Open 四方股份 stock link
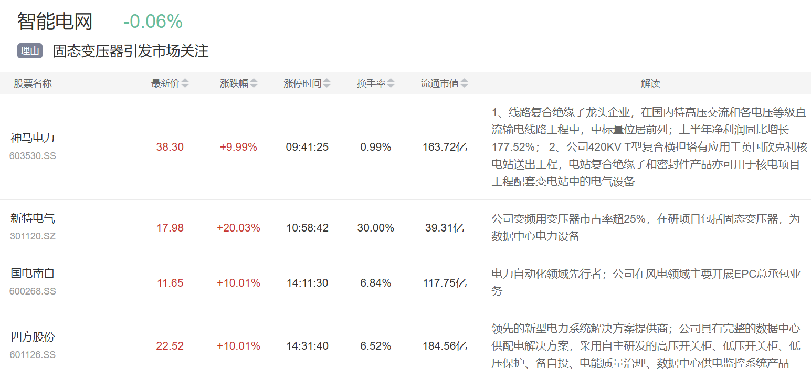This screenshot has width=811, height=378. point(33,337)
